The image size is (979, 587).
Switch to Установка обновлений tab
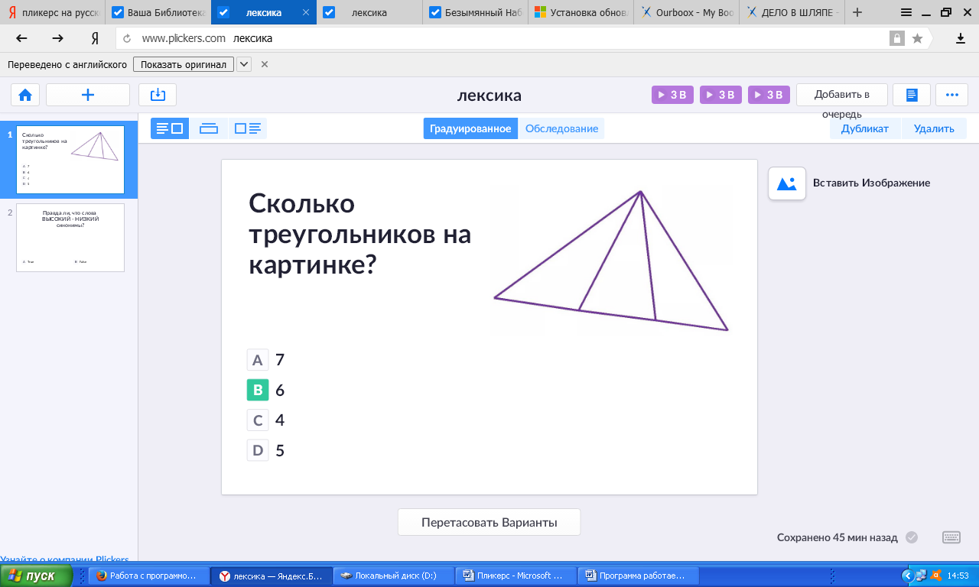(581, 13)
